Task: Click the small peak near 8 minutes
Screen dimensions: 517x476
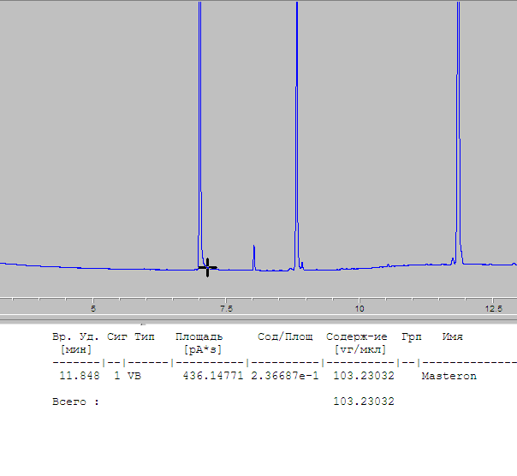Action: pos(254,255)
